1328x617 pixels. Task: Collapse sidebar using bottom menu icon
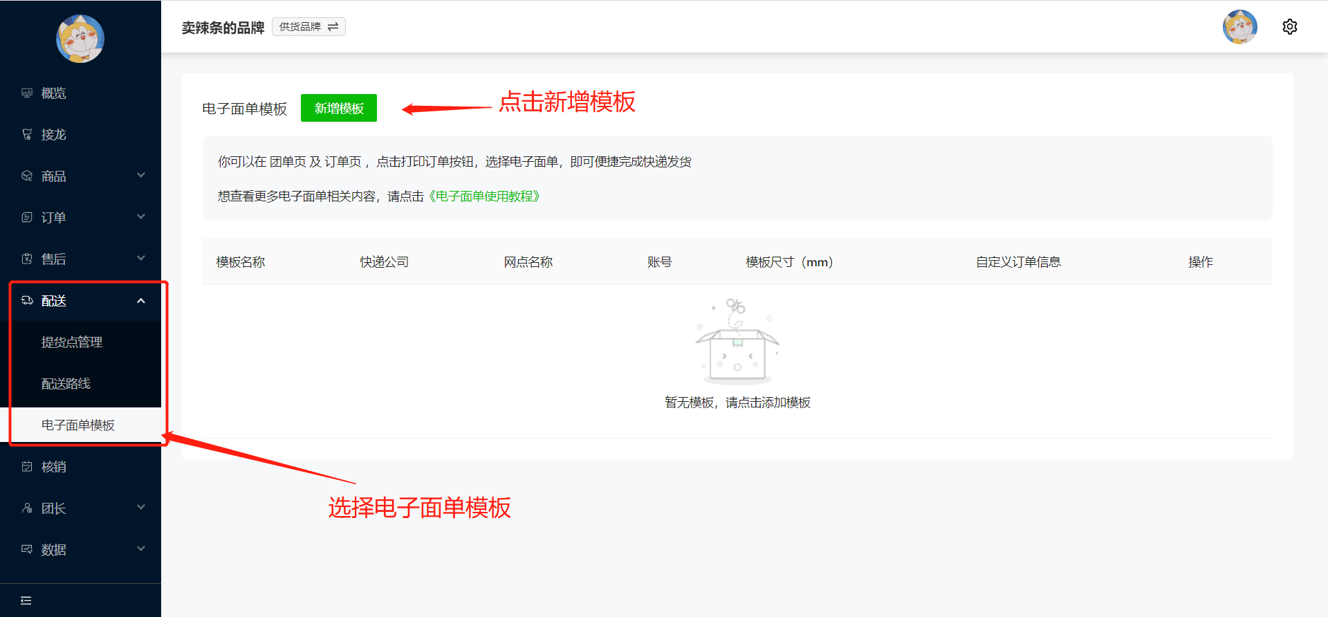[26, 600]
